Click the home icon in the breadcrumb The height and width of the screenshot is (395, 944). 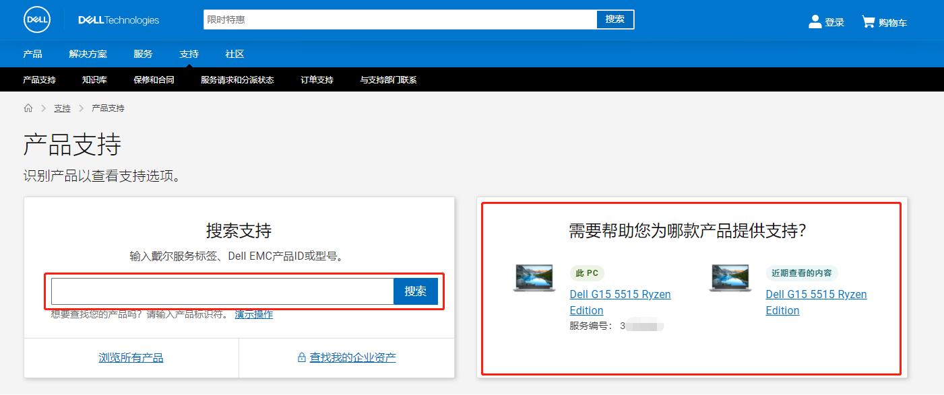tap(28, 108)
